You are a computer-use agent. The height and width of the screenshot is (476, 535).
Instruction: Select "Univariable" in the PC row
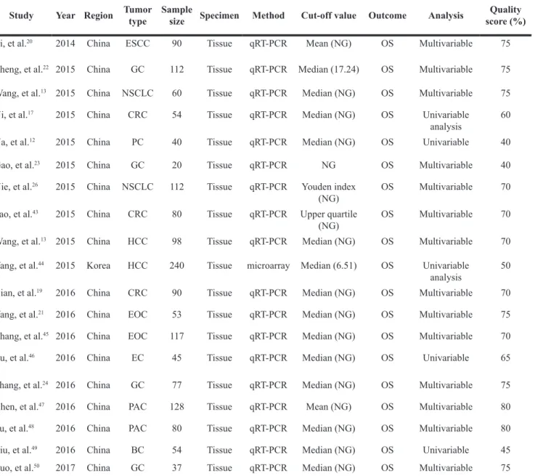[x=446, y=142]
